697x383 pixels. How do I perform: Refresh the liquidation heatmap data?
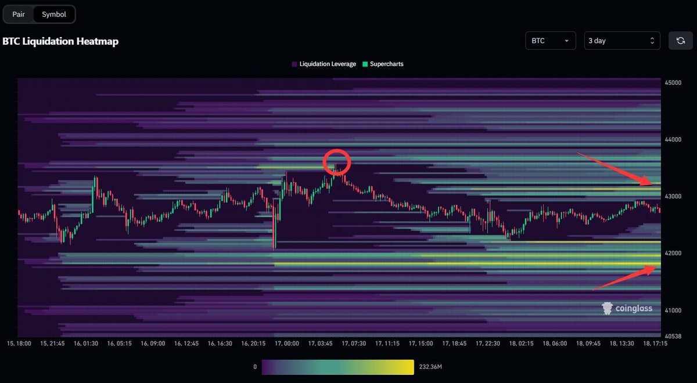click(x=680, y=41)
